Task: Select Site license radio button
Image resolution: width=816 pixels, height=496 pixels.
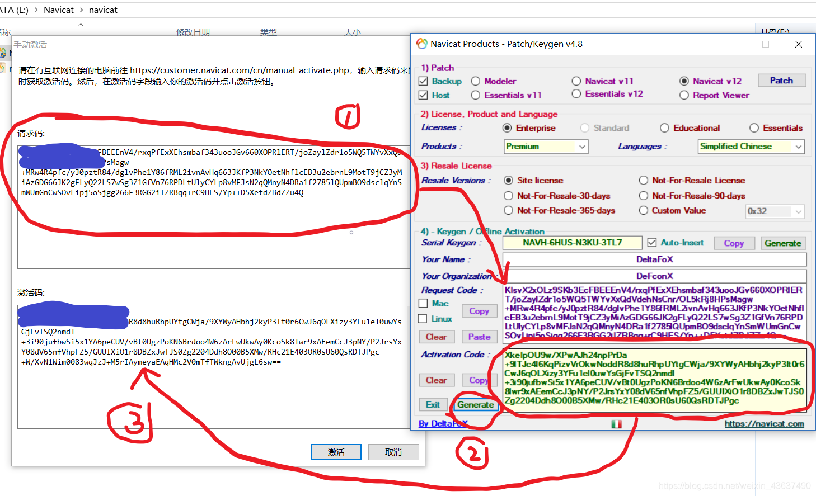Action: tap(508, 180)
